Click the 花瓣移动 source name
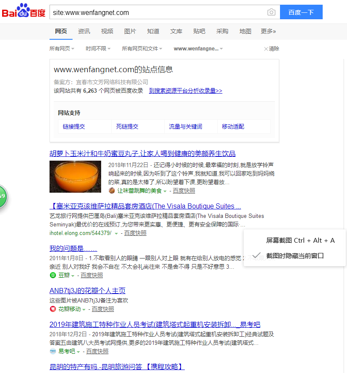This screenshot has height=373, width=347. pos(70,309)
